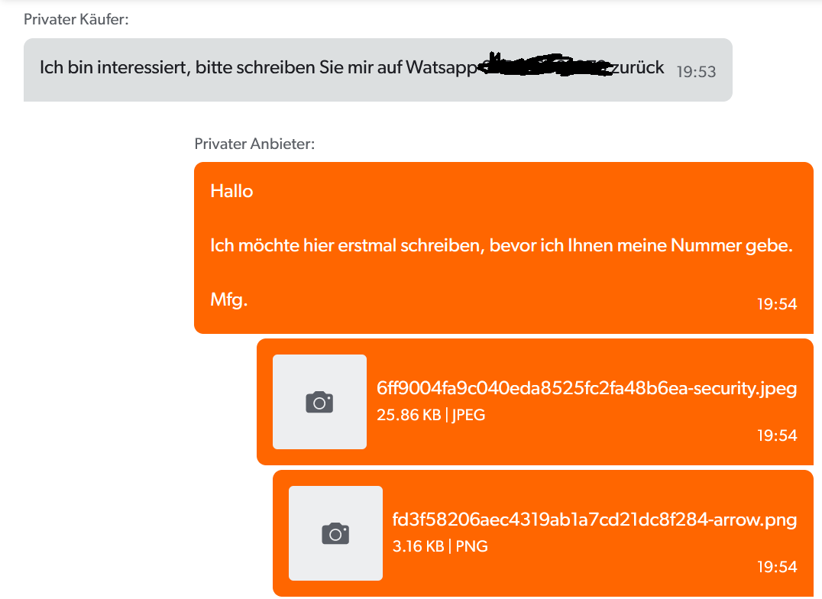Click the word Hallo in orange bubble
The image size is (822, 599).
point(231,191)
